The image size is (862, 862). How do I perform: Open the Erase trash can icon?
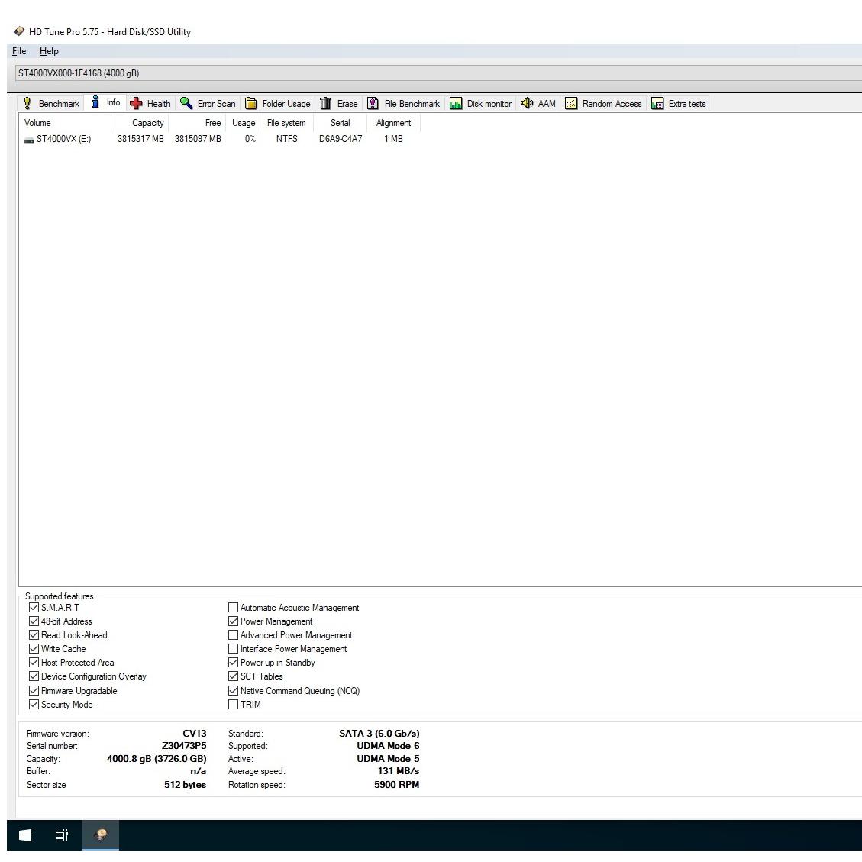click(326, 104)
